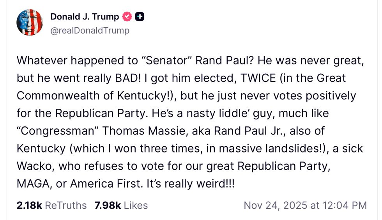382x220 pixels.
Task: Click Donald J. Trump's profile avatar
Action: [30, 22]
